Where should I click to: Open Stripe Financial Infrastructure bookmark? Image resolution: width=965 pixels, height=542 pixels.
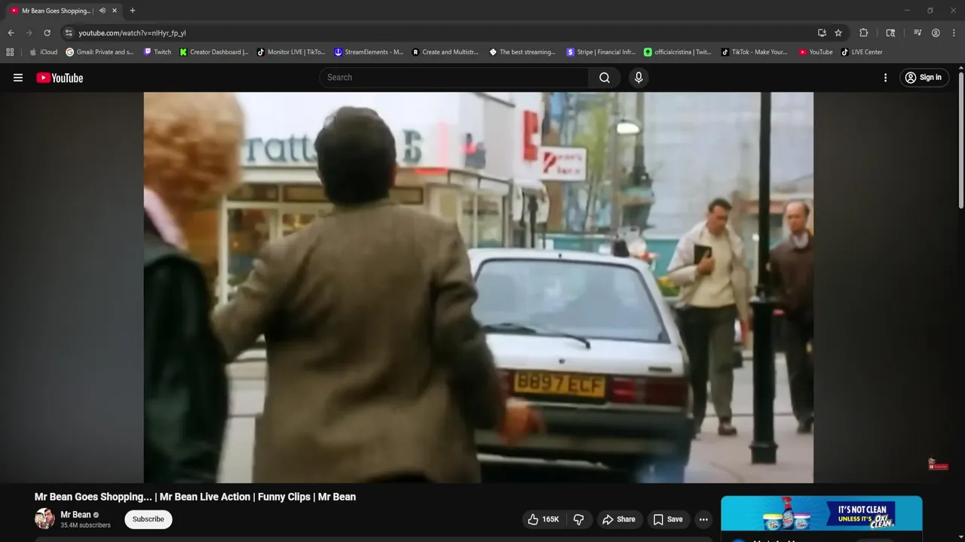coord(602,52)
